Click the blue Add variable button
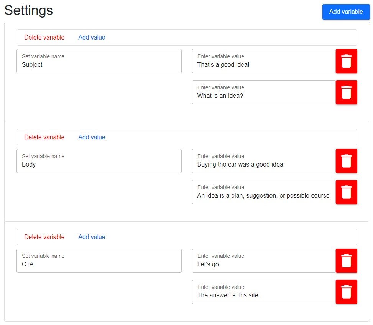 coord(346,12)
